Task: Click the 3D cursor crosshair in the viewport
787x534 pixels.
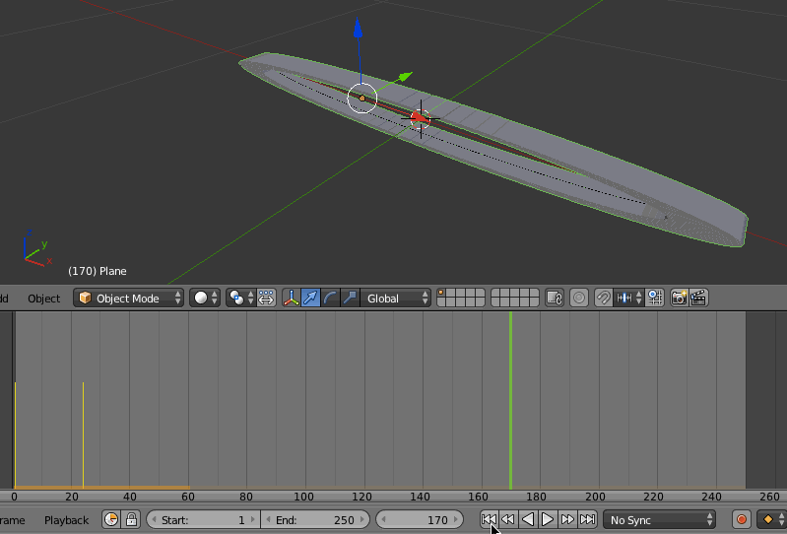Action: pyautogui.click(x=421, y=119)
